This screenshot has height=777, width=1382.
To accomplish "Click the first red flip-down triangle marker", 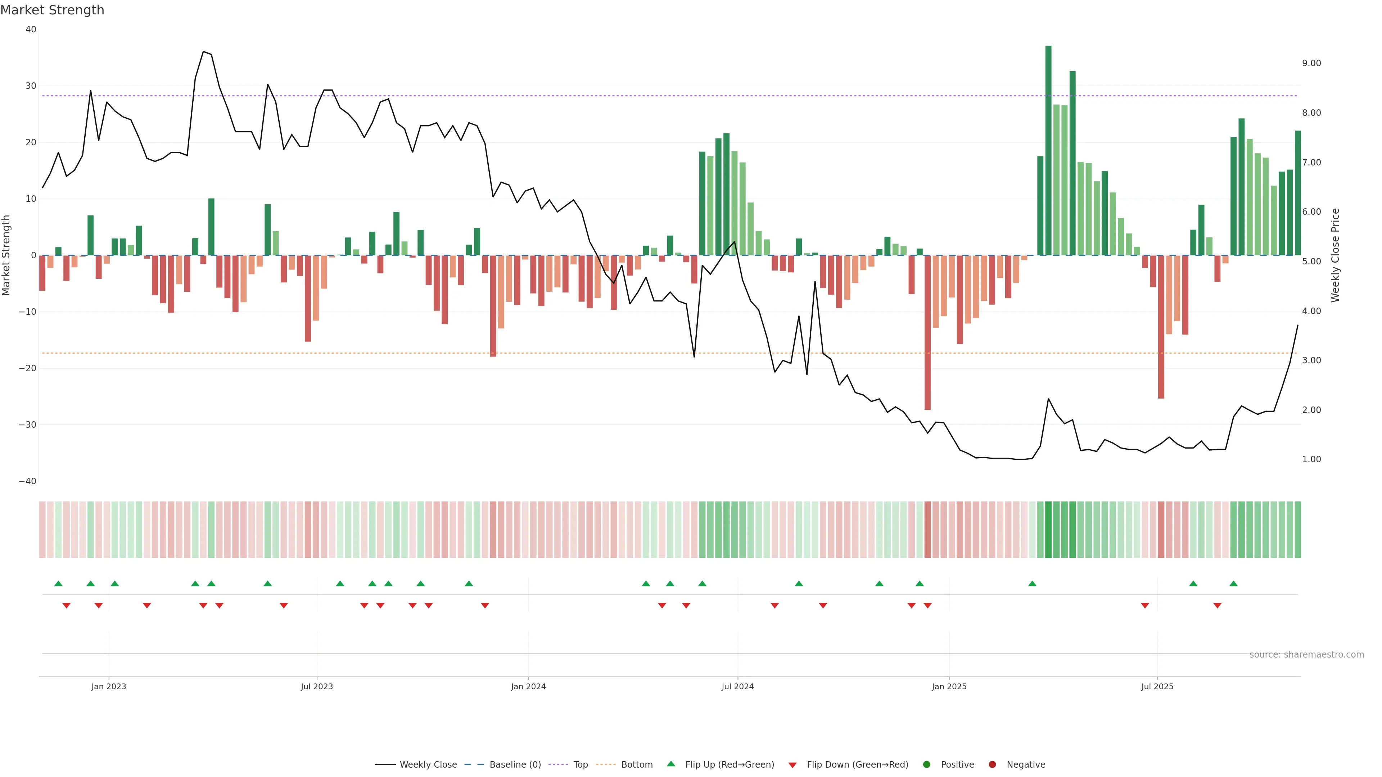I will [67, 605].
